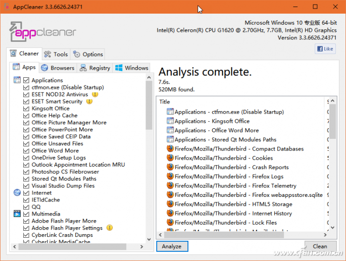The height and width of the screenshot is (261, 346).
Task: Select 'CyberLink Crash Dumps' item
Action: 62,235
